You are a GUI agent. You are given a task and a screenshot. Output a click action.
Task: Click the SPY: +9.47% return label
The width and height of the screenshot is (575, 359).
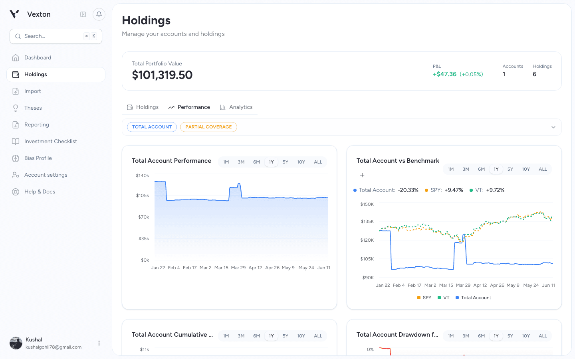[444, 190]
